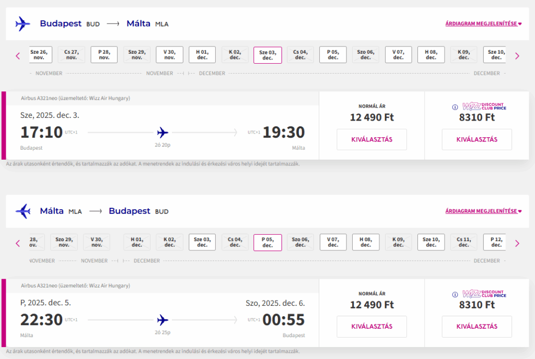Click the airplane icon beside Málta MLA
The height and width of the screenshot is (359, 535).
pyautogui.click(x=23, y=211)
